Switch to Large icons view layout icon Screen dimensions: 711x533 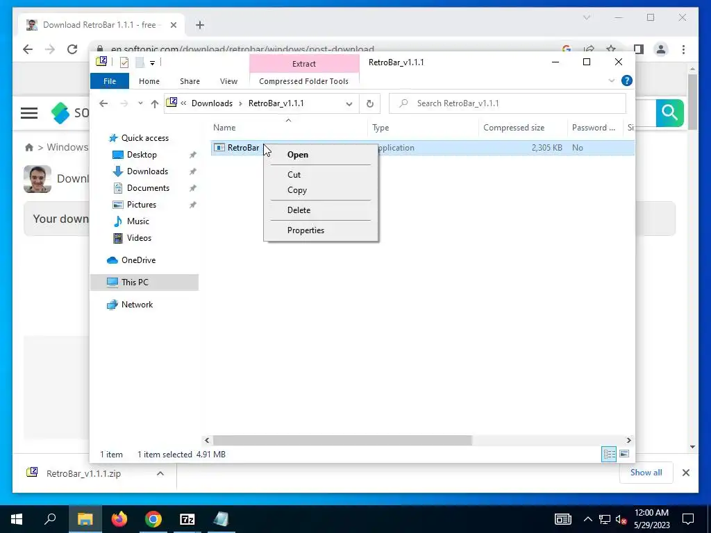(624, 454)
